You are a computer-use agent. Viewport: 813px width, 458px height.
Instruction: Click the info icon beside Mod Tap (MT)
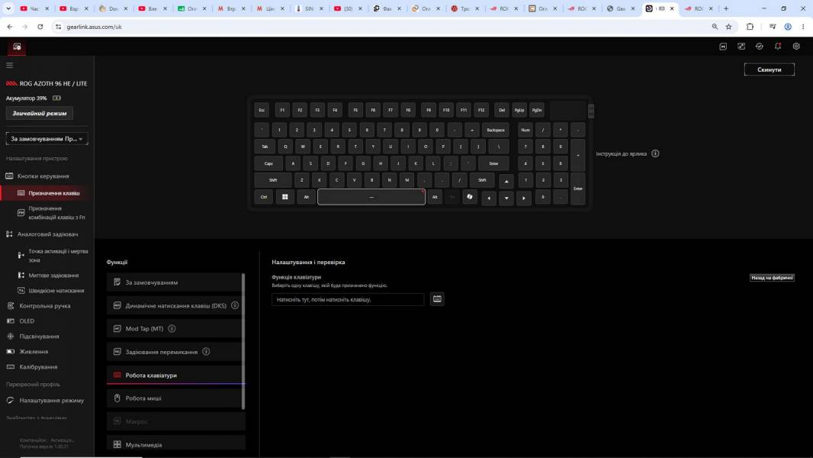(x=172, y=328)
